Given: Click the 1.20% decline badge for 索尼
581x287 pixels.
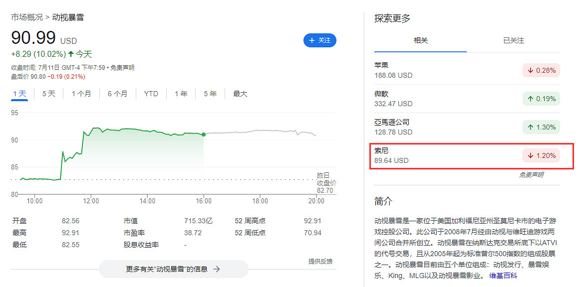Looking at the screenshot, I should (x=541, y=155).
